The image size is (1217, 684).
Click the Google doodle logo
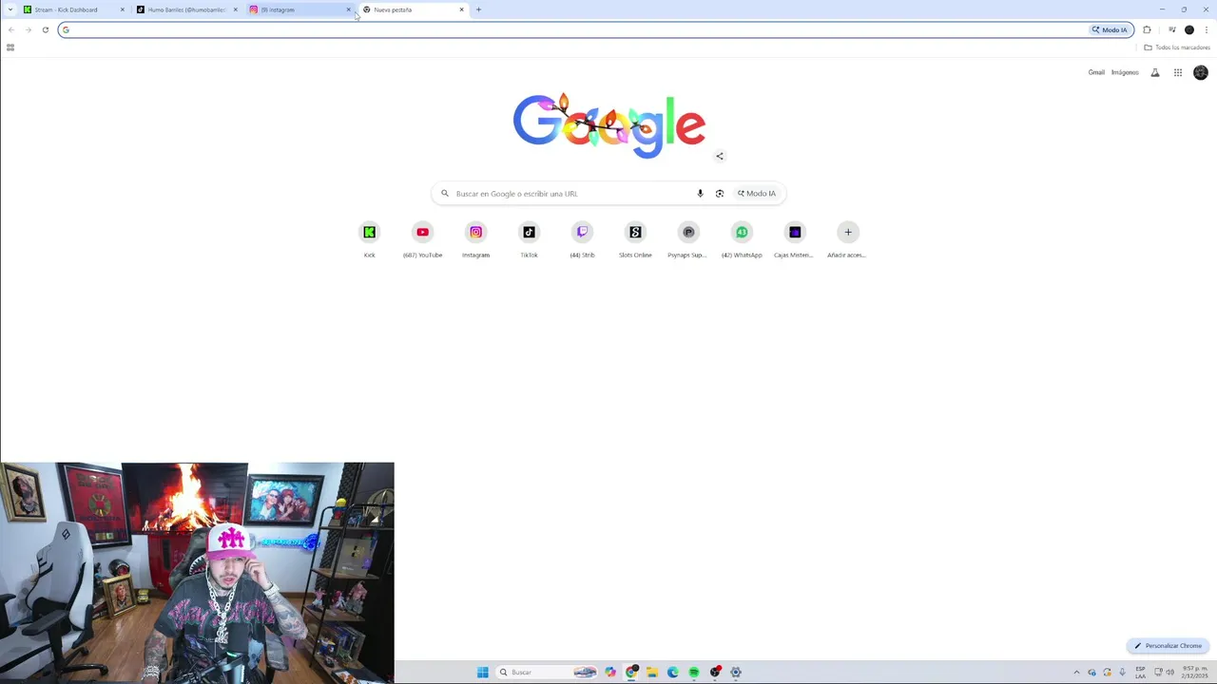(x=608, y=124)
